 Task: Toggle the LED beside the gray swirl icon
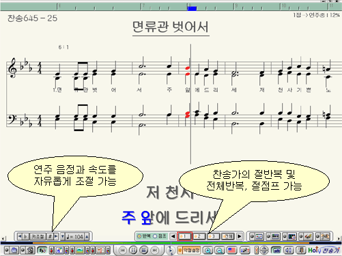click(23, 251)
